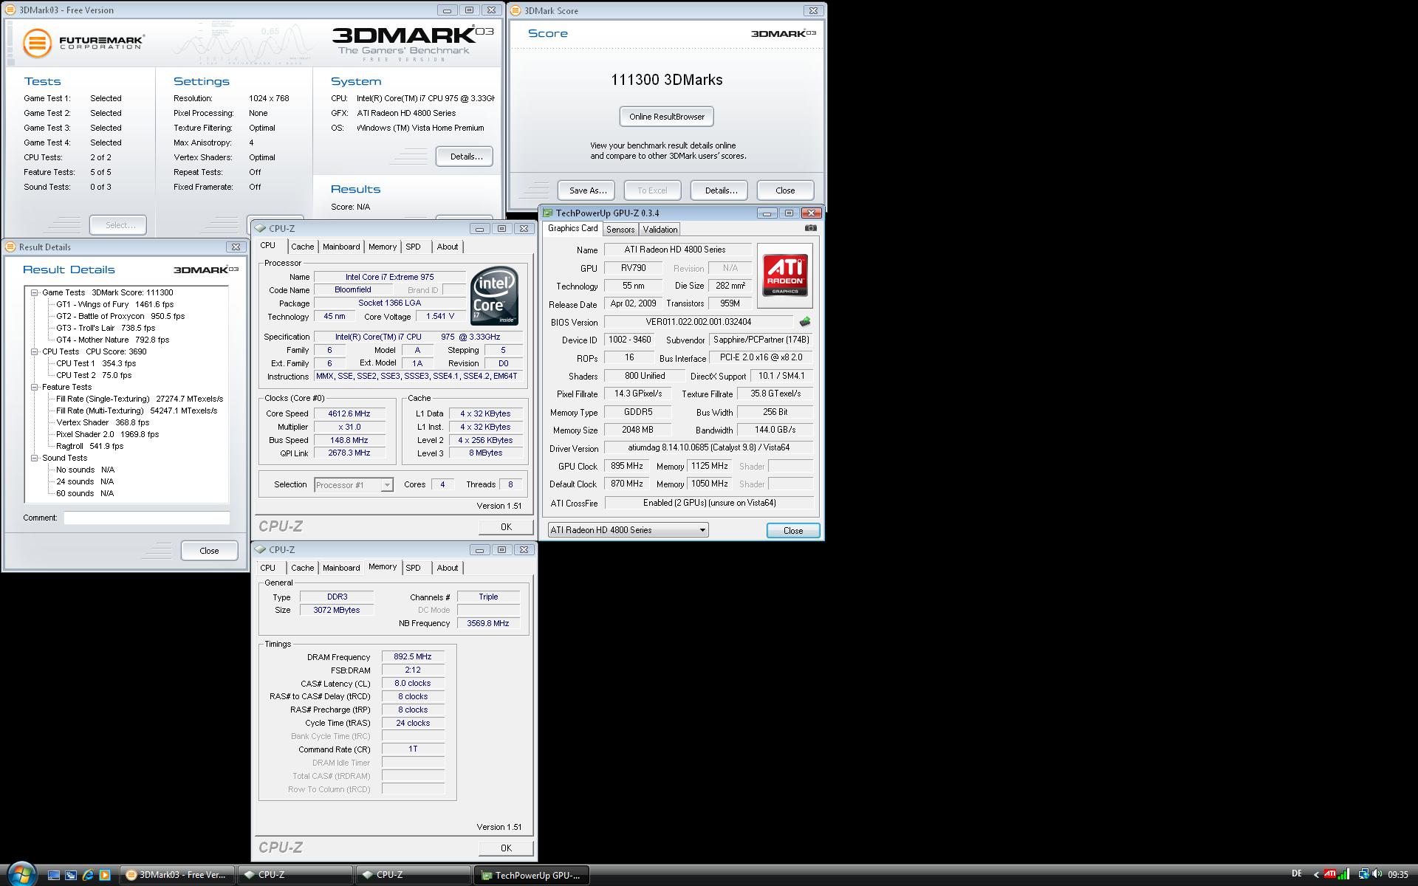This screenshot has height=886, width=1418.
Task: Take a GPU-Z screenshot via camera icon
Action: tap(810, 229)
